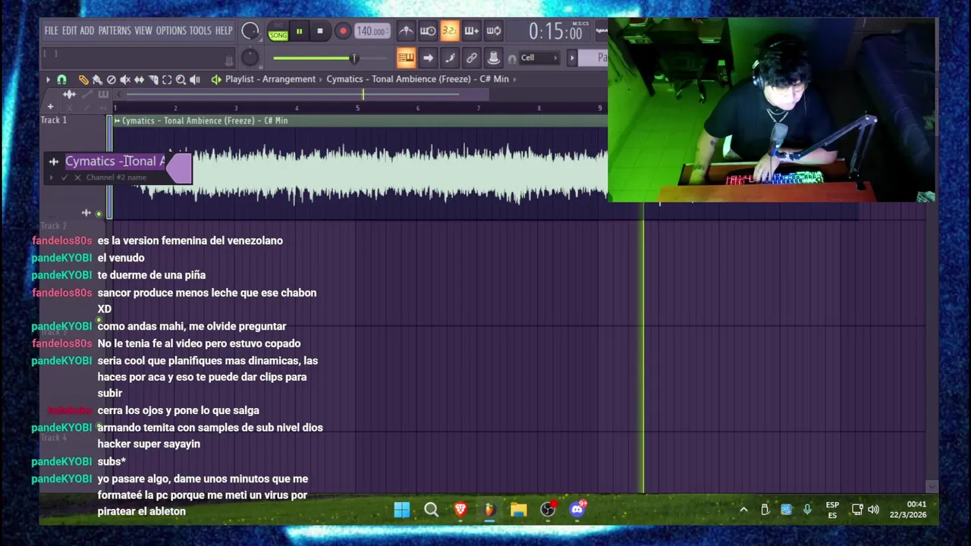Open Windows Start menu
This screenshot has width=971, height=546.
point(402,510)
